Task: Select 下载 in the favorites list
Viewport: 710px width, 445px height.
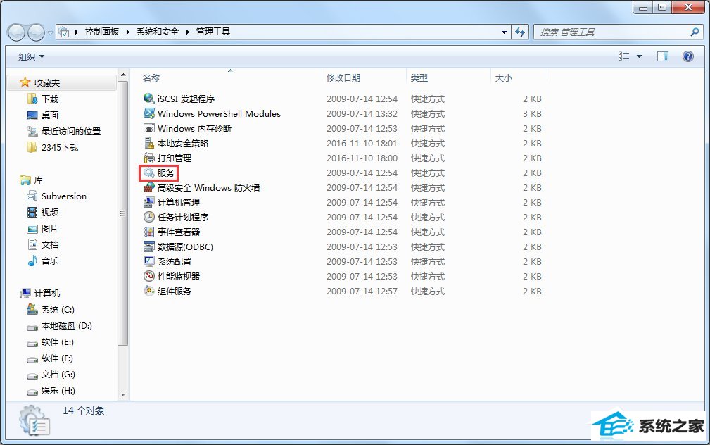Action: (x=49, y=99)
